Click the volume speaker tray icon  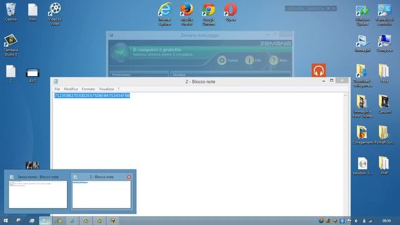coord(356,221)
